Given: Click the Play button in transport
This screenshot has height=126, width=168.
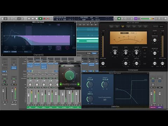Looking at the screenshot, I should point(40,19).
